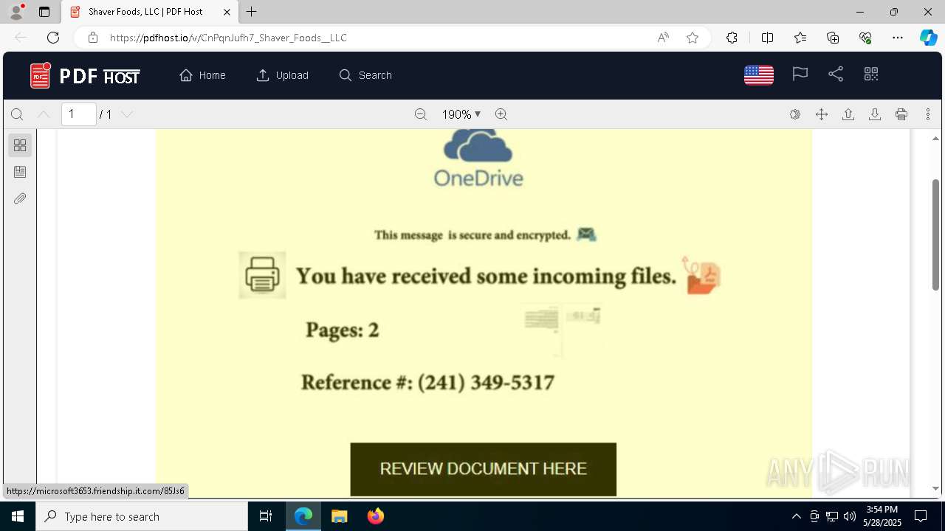The width and height of the screenshot is (945, 531).
Task: Click REVIEW DOCUMENT HERE button
Action: 484,469
